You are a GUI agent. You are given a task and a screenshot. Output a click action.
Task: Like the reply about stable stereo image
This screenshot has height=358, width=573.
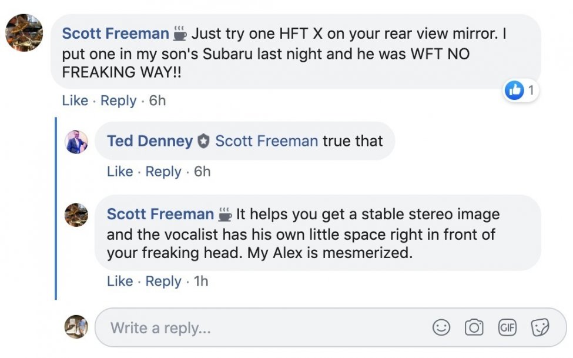(120, 281)
